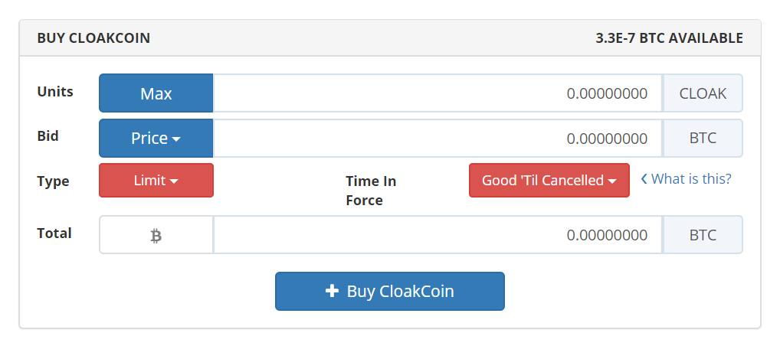The width and height of the screenshot is (780, 346).
Task: Click the caret arrow on the Price button
Action: tap(176, 140)
